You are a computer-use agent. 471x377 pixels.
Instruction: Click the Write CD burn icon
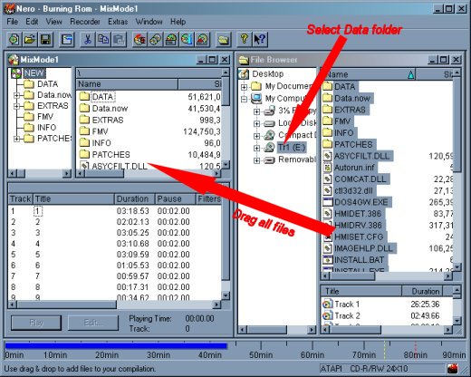[139, 40]
